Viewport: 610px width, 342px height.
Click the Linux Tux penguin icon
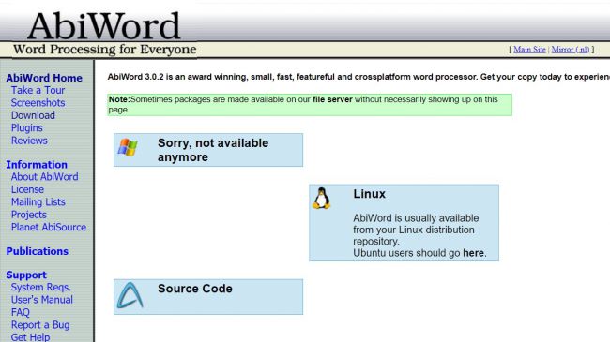(321, 199)
